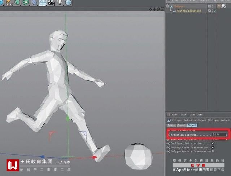Click the checkerboard texture tag
Viewport: 231px width, 176px height.
click(x=219, y=6)
